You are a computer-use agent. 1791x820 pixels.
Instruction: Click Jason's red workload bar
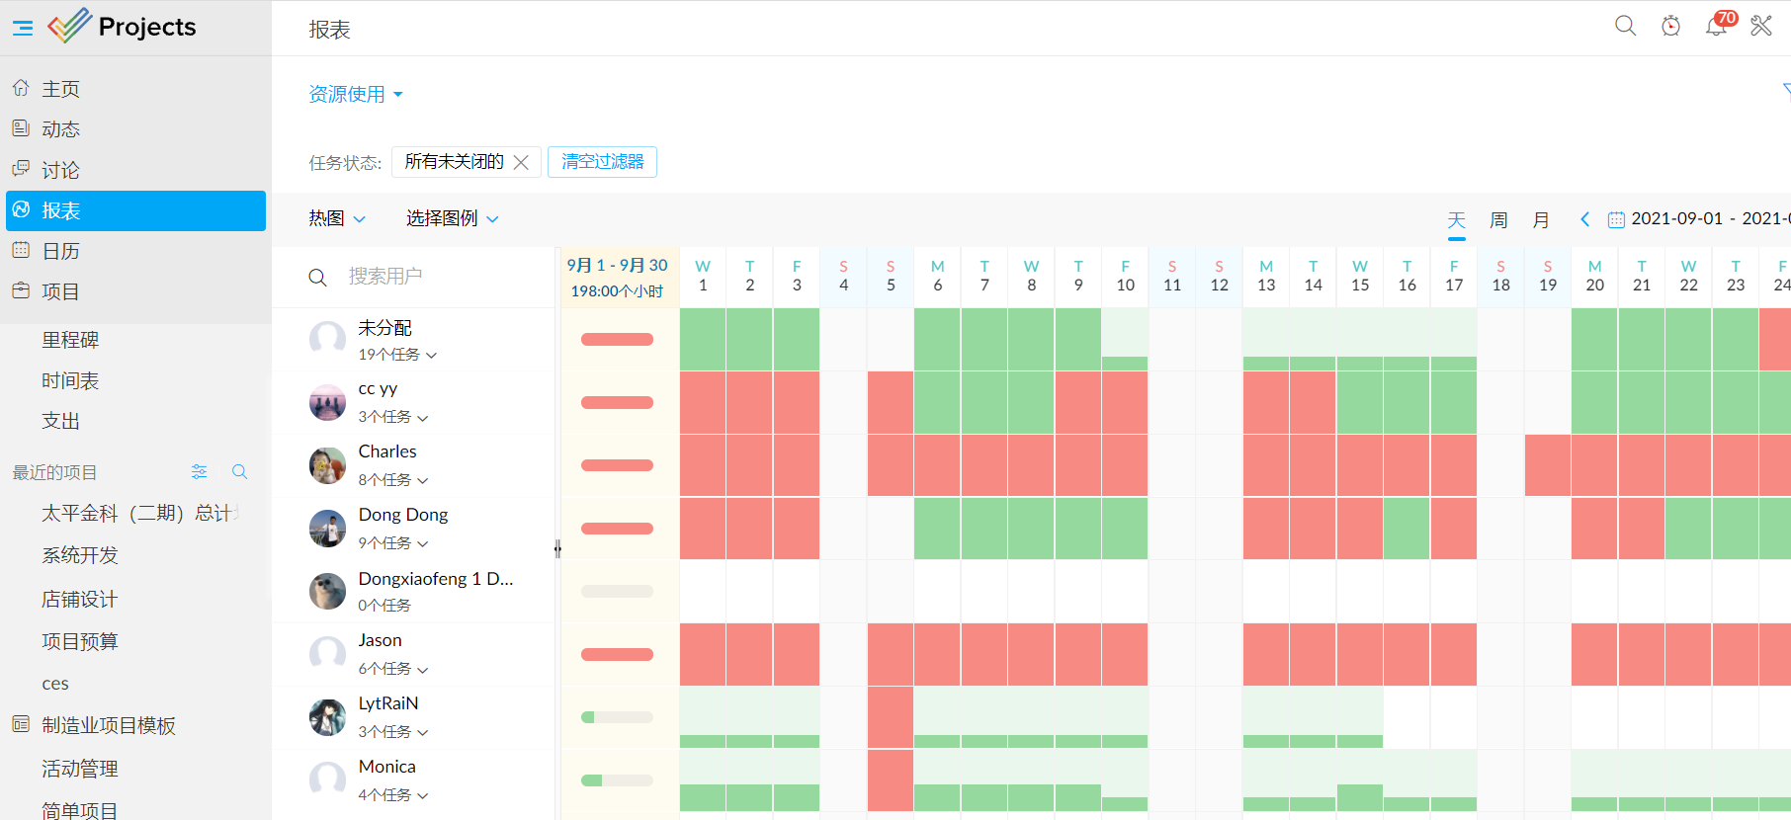[x=617, y=654]
